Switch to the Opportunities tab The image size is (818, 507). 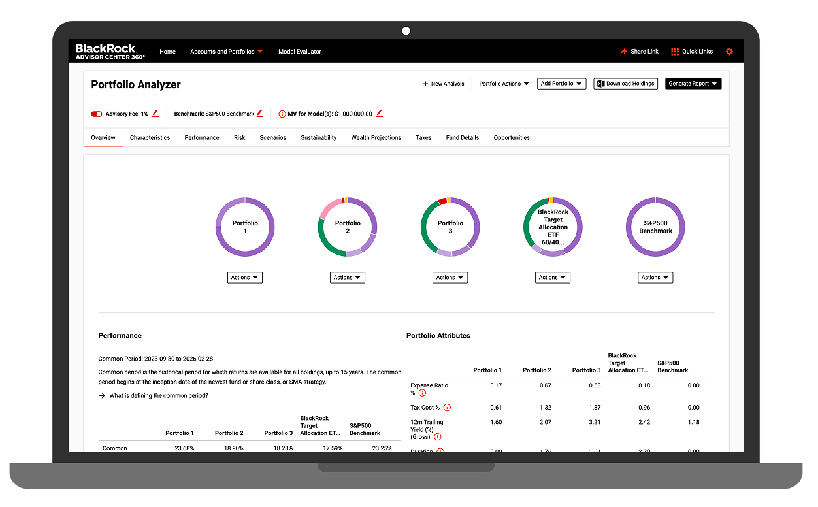coord(512,138)
